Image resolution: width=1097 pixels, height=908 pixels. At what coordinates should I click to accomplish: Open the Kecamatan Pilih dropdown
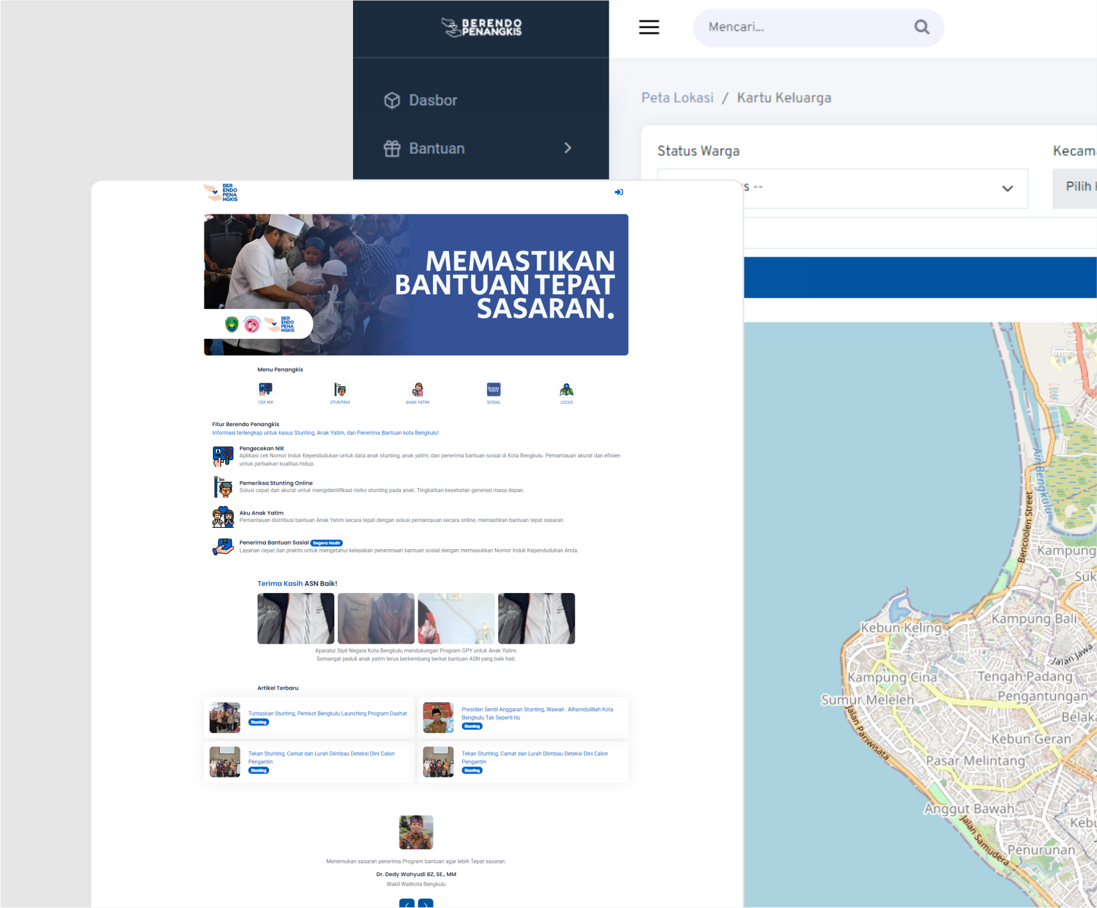click(x=1074, y=188)
